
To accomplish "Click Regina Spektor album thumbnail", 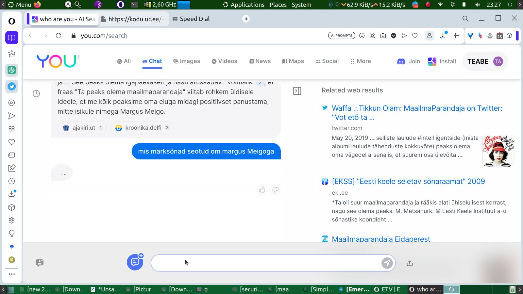I will [498, 150].
